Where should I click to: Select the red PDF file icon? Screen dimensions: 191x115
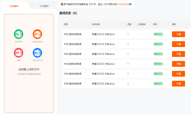(x=18, y=53)
